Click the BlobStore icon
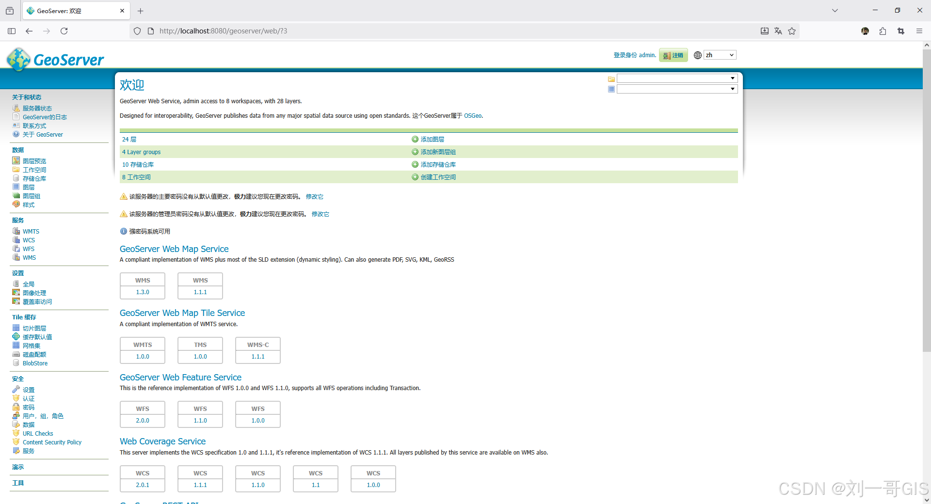 [16, 363]
